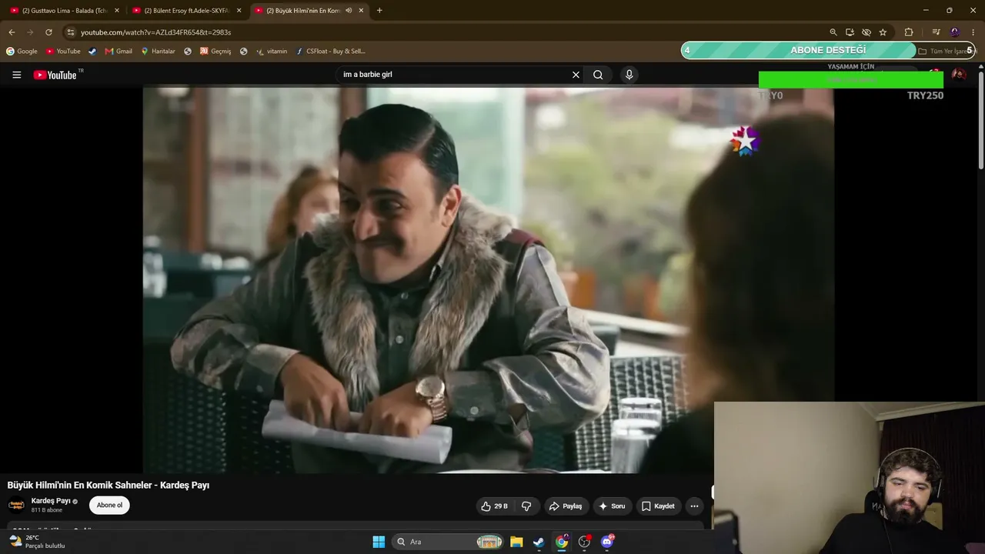The width and height of the screenshot is (985, 554).
Task: Clear the YouTube search text with X
Action: click(576, 75)
